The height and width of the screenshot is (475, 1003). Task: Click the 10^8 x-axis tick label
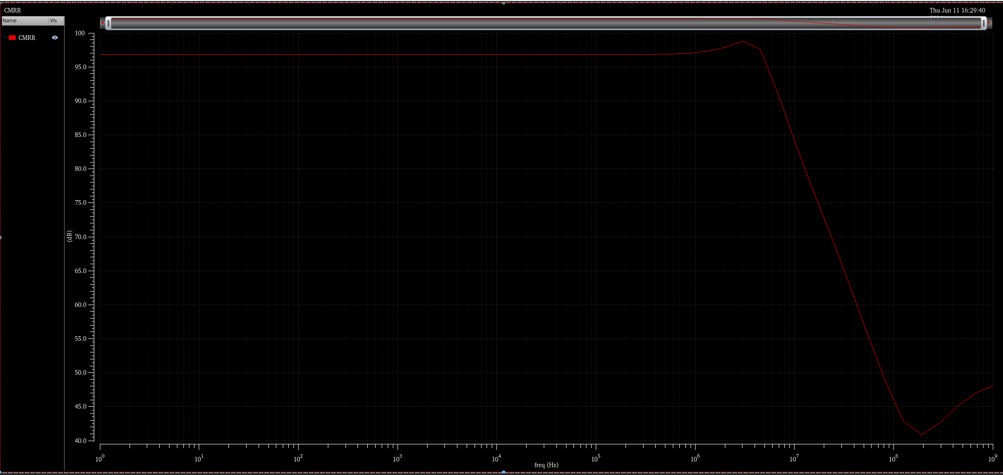[x=893, y=459]
